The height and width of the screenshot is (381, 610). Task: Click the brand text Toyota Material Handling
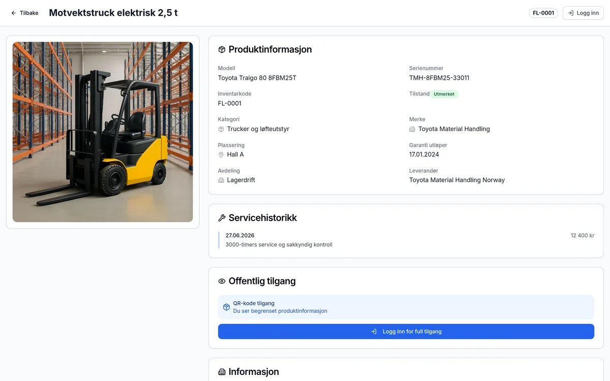click(x=454, y=129)
